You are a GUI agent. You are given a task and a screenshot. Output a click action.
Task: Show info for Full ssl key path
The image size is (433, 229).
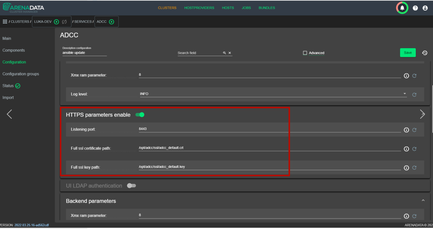point(406,168)
